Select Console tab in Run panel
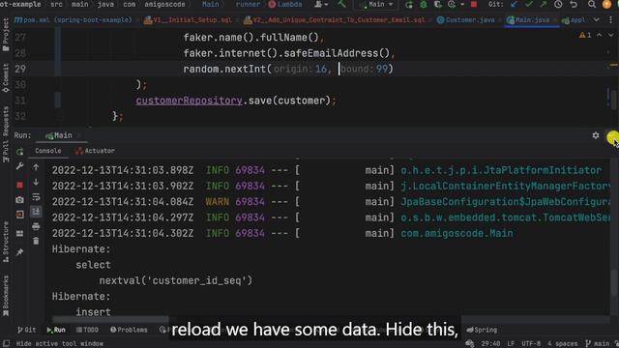 [48, 151]
